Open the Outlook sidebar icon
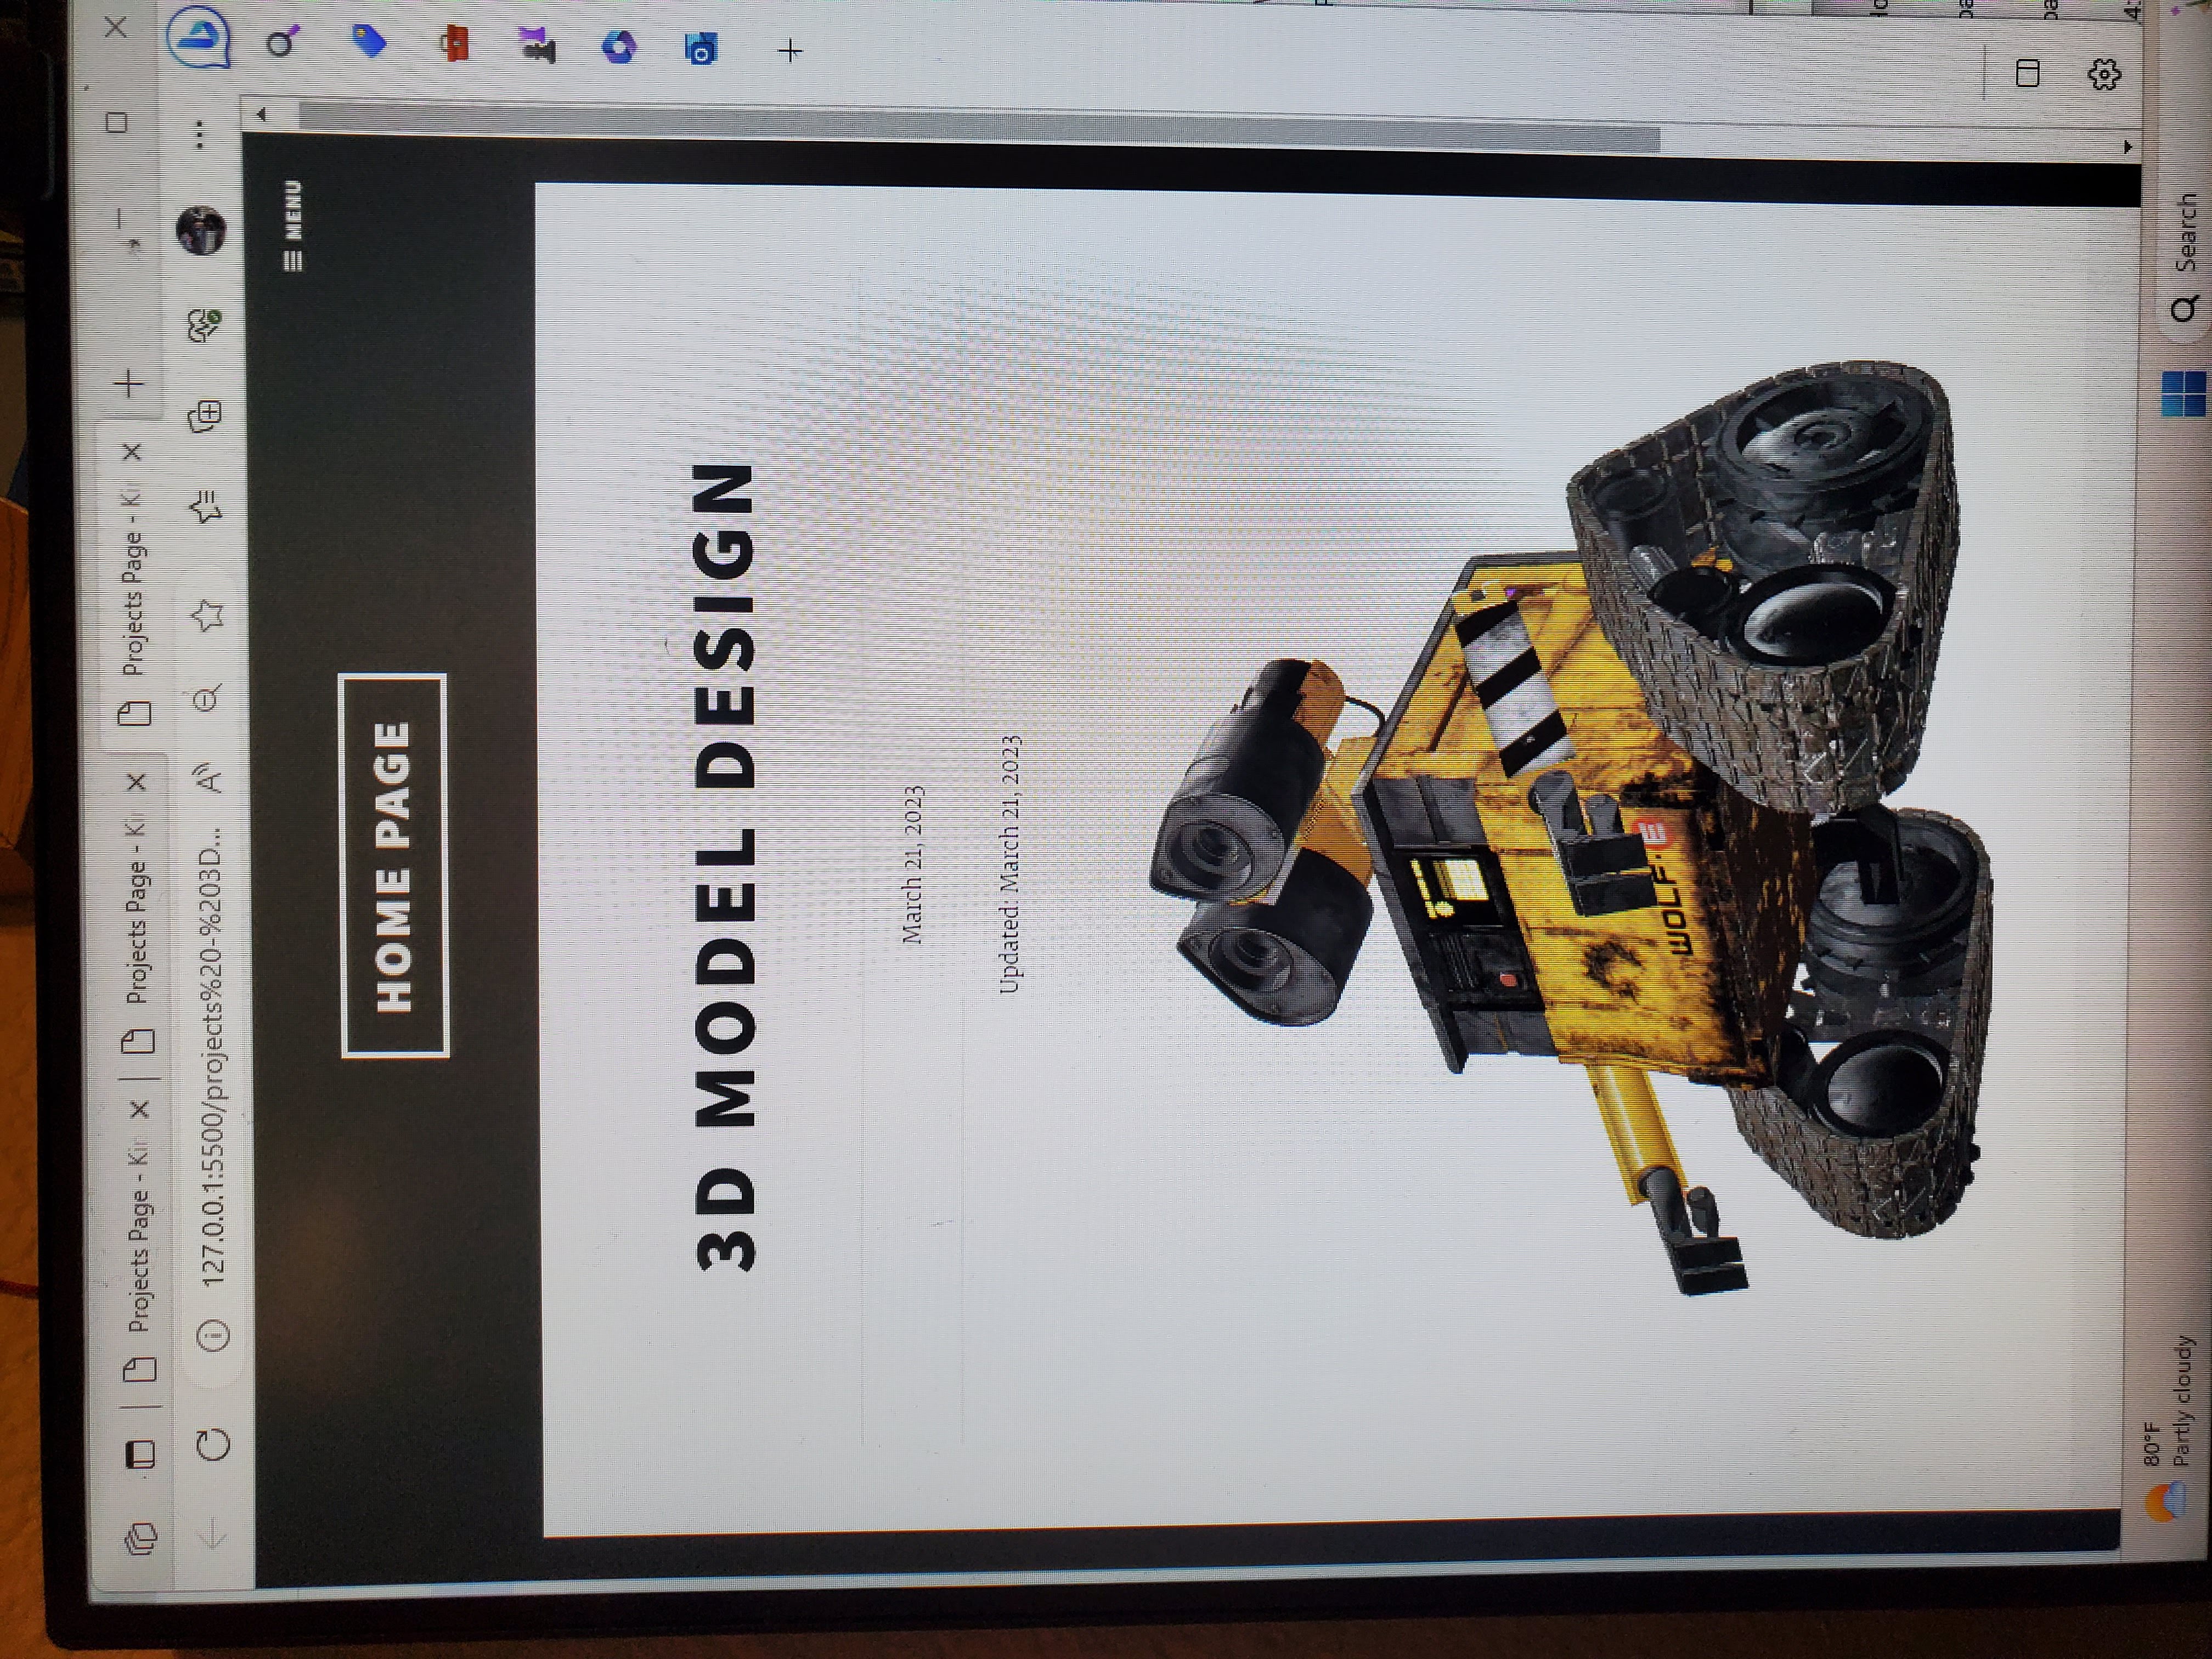This screenshot has width=2212, height=1659. [701, 48]
